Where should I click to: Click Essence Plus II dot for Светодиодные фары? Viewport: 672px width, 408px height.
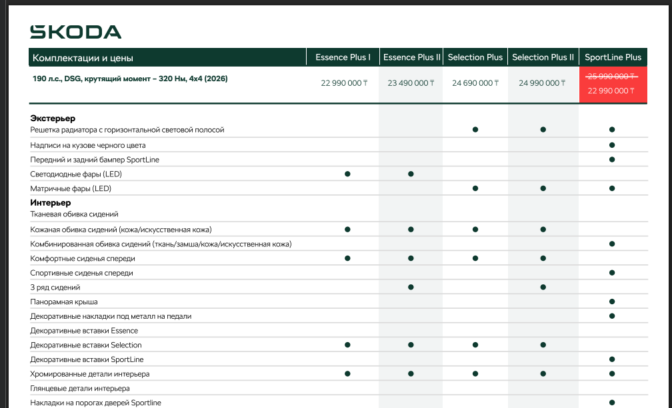coord(411,174)
